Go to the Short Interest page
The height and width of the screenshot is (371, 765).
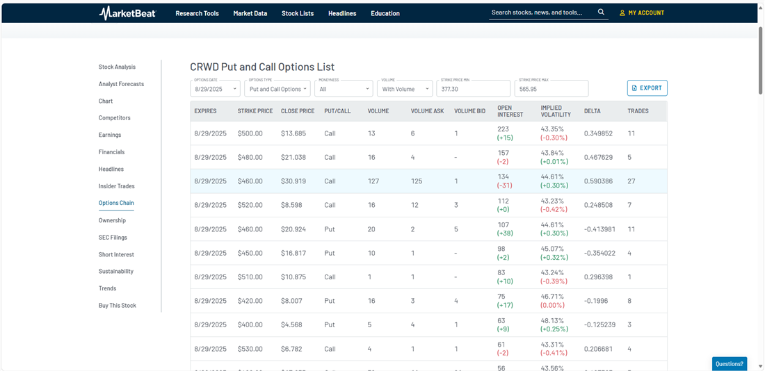tap(116, 254)
